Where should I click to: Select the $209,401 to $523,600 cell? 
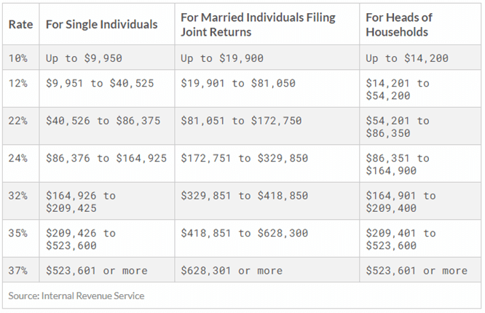400,239
